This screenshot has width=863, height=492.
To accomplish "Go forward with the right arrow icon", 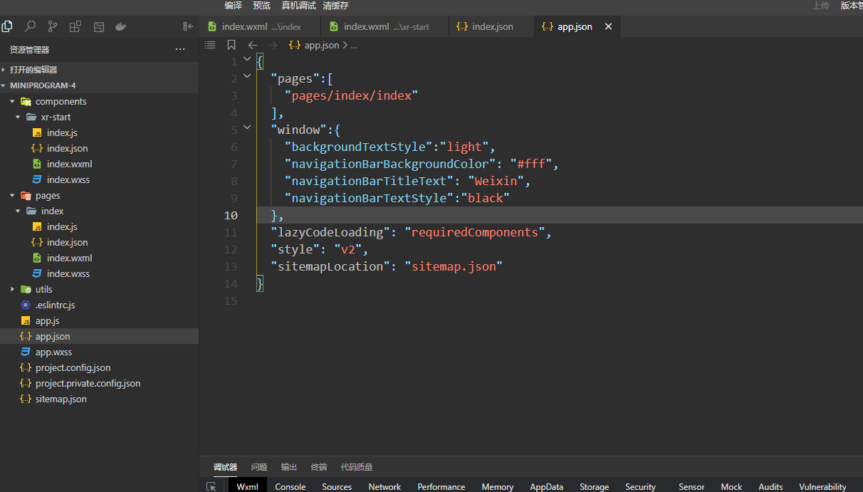I will [x=273, y=45].
